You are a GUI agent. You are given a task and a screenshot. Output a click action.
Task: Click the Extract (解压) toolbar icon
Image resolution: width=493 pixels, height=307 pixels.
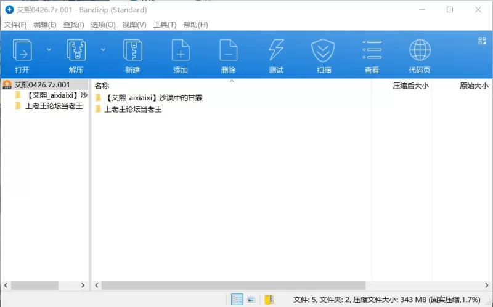[76, 50]
